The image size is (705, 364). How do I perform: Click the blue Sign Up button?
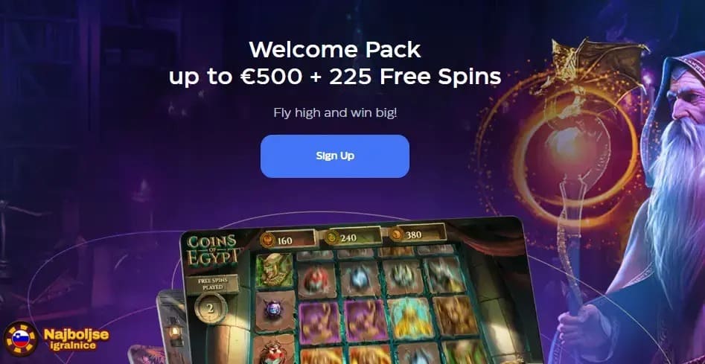334,156
